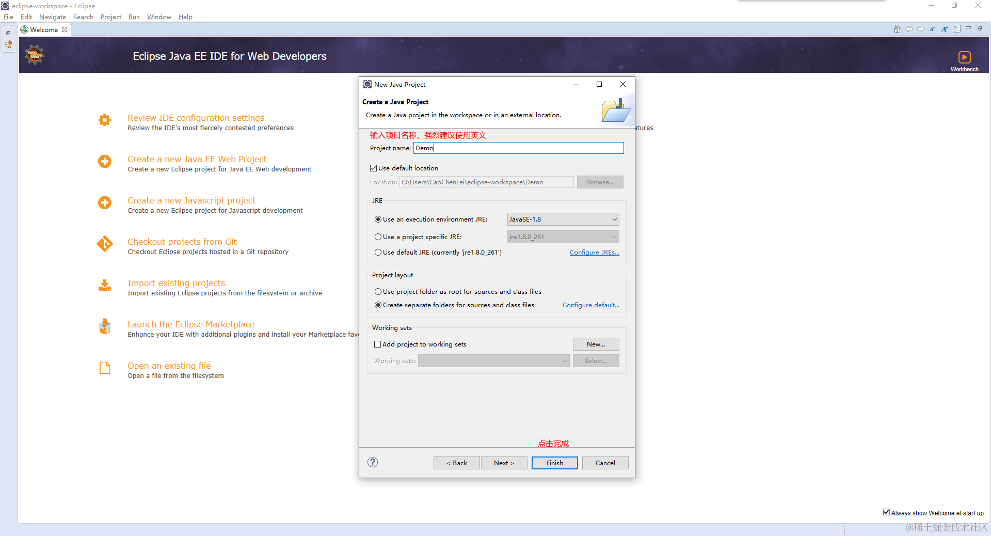
Task: Open the Navigate menu
Action: [52, 17]
